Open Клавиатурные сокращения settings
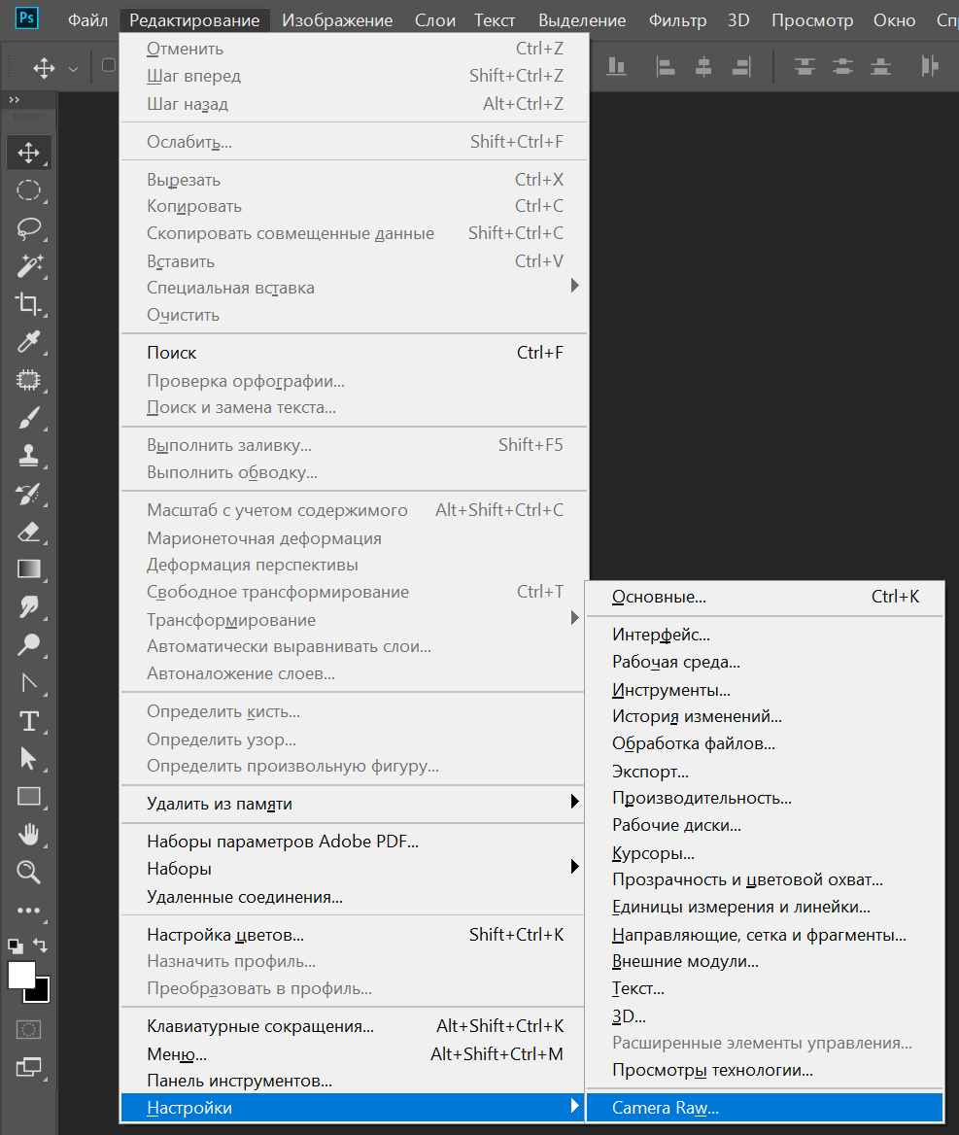959x1135 pixels. pos(354,1026)
